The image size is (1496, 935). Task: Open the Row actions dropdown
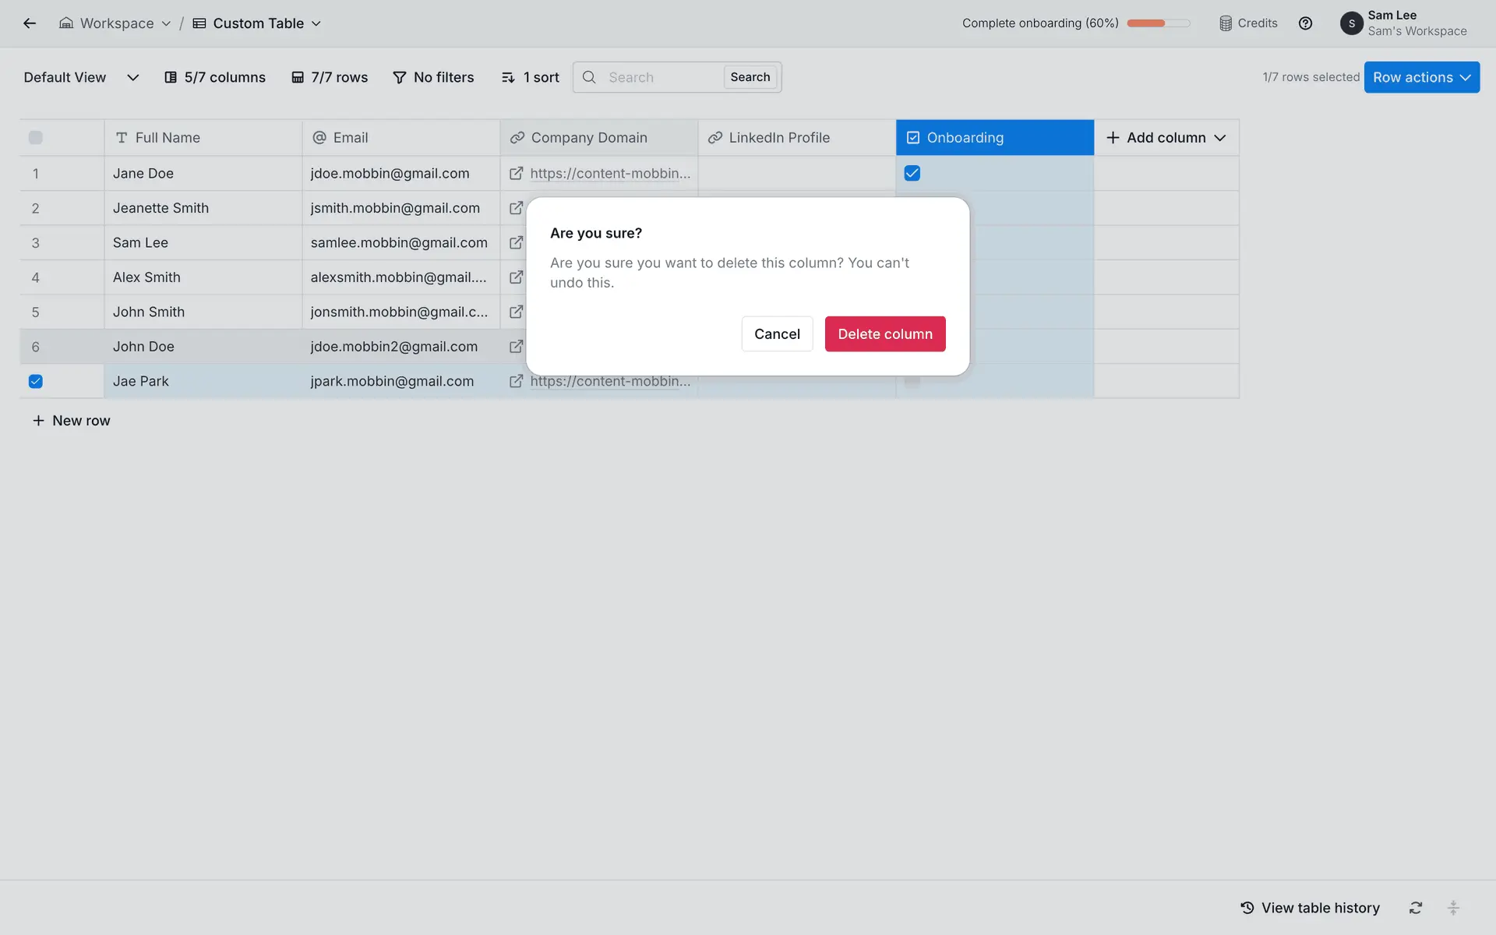pyautogui.click(x=1421, y=77)
